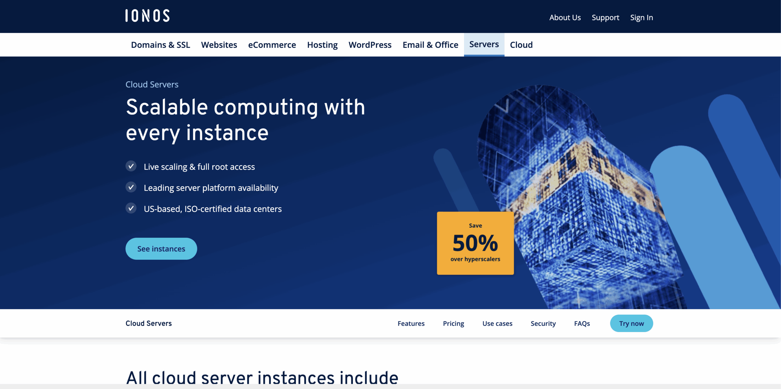Click the Leading server platform availability text
Image resolution: width=781 pixels, height=389 pixels.
[x=211, y=188]
